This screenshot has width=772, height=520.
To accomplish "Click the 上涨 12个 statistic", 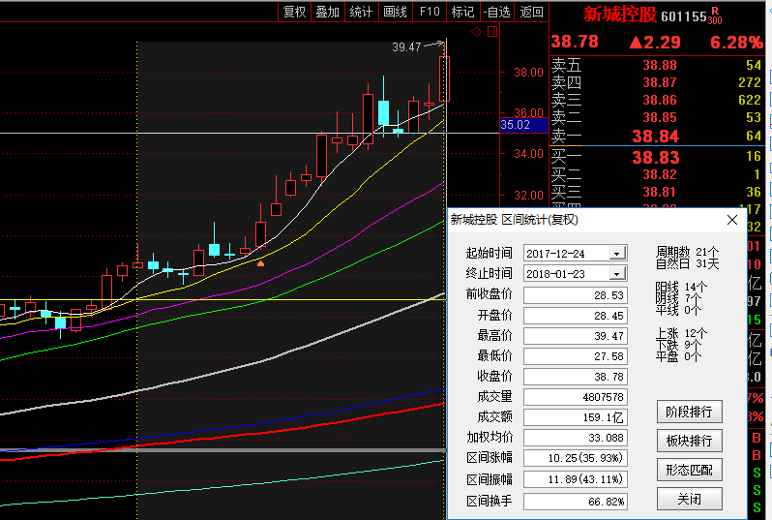I will pos(681,333).
